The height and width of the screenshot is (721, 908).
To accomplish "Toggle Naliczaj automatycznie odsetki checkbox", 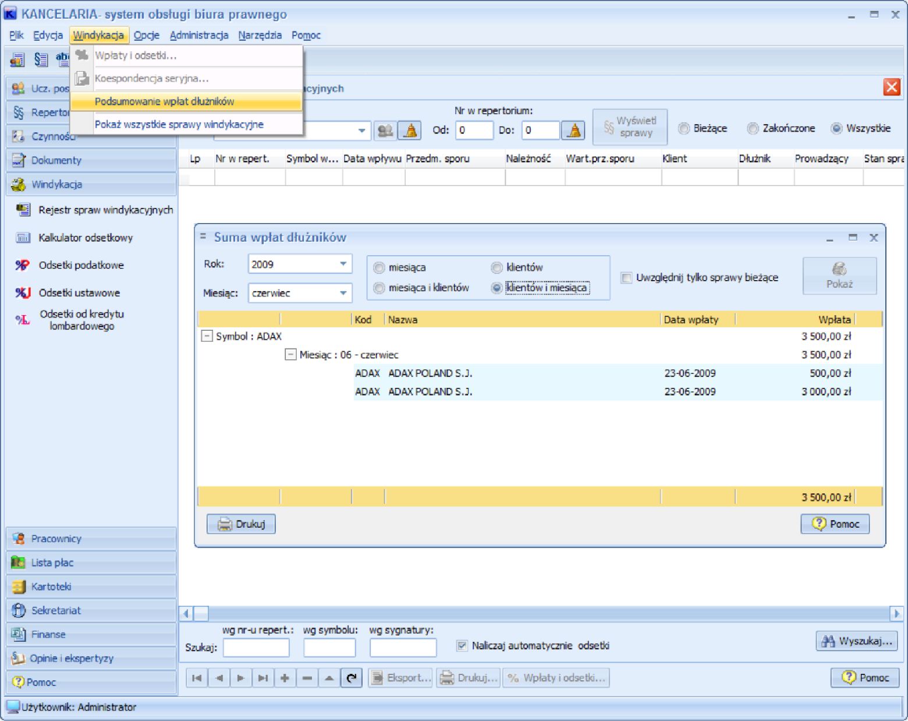I will tap(462, 645).
